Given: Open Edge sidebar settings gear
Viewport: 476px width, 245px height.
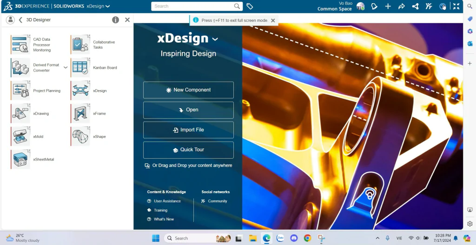Looking at the screenshot, I should tap(469, 224).
